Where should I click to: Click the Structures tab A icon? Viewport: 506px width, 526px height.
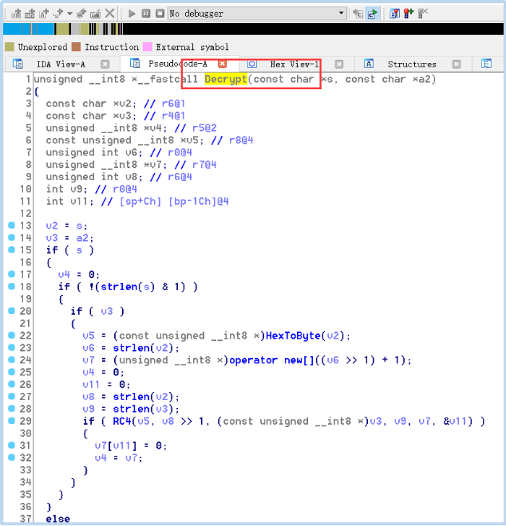(369, 64)
